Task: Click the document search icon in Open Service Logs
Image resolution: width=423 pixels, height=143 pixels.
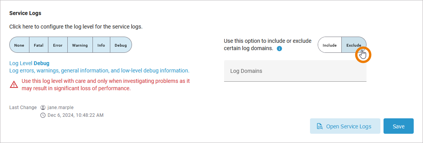Action: [320, 126]
